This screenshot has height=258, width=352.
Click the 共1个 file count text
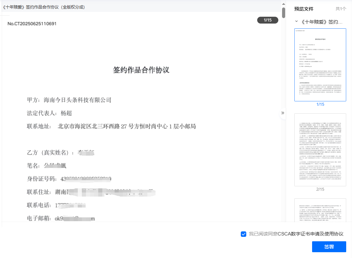tap(340, 9)
